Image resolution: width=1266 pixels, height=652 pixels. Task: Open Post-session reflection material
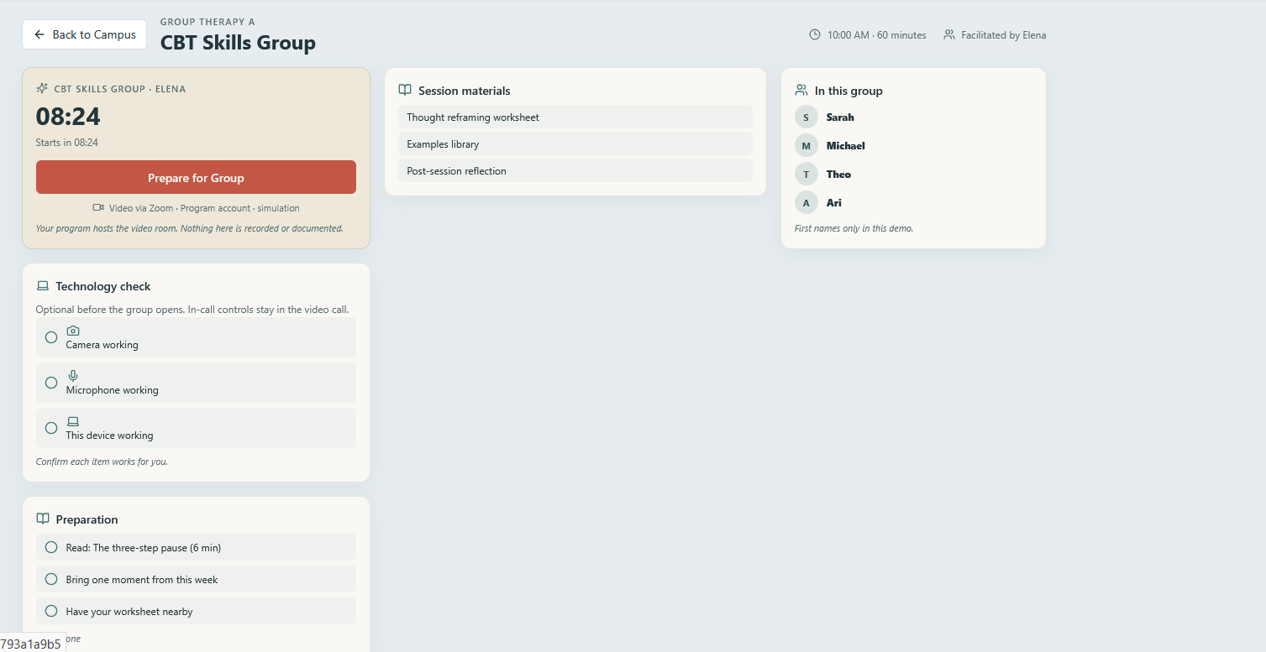tap(575, 171)
